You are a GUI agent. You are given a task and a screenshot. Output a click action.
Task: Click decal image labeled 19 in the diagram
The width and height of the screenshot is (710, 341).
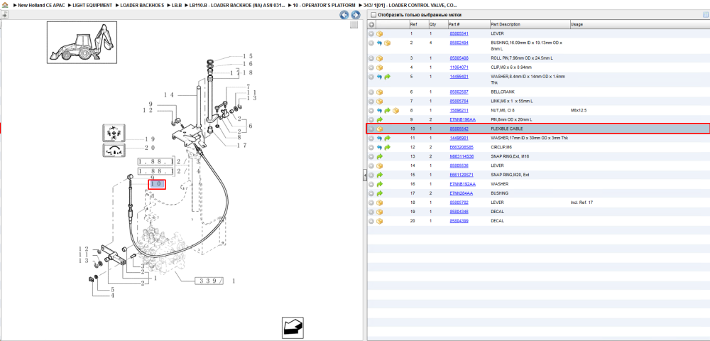point(114,134)
